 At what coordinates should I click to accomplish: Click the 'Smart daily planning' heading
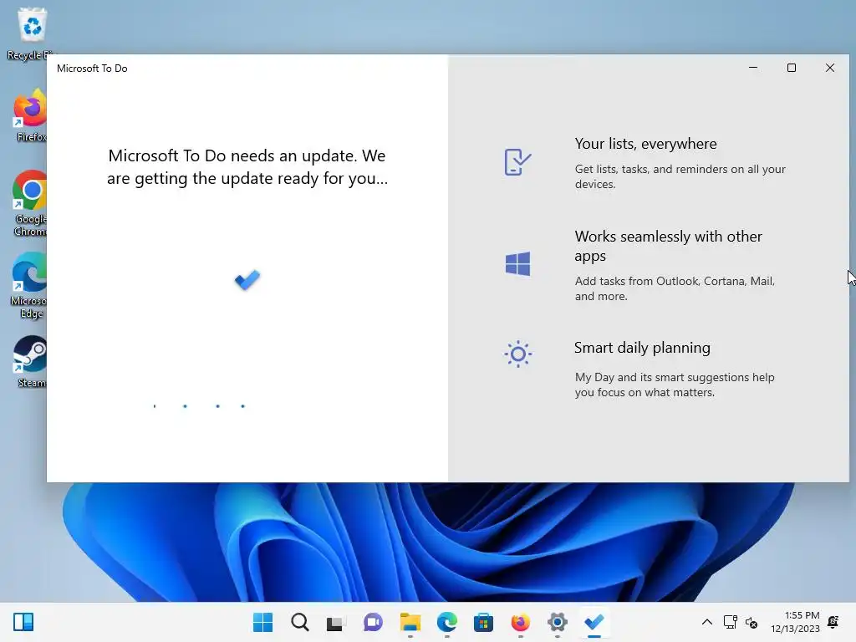pyautogui.click(x=642, y=348)
